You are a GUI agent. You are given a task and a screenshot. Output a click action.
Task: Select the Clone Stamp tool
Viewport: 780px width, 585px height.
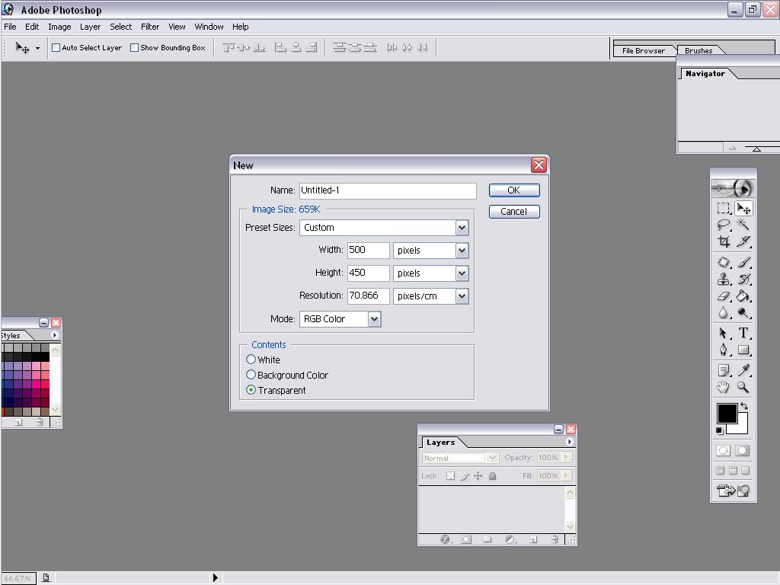click(x=724, y=279)
